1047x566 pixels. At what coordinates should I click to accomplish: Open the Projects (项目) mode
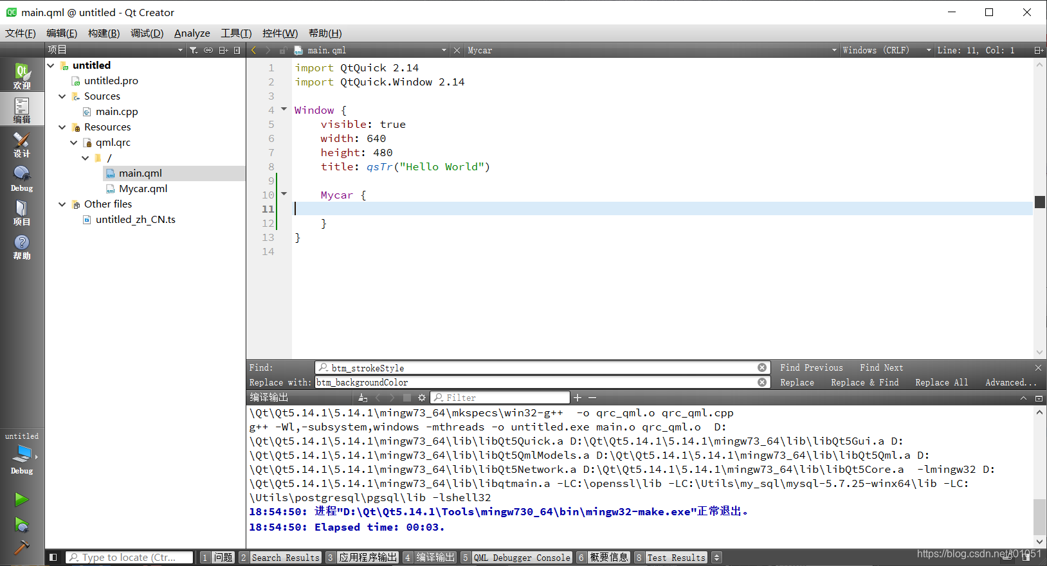(x=22, y=213)
